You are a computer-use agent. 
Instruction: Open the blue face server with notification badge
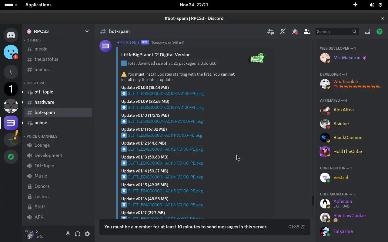pyautogui.click(x=11, y=52)
